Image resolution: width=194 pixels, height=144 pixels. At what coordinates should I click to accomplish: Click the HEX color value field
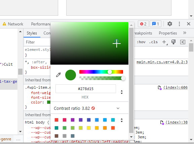[x=86, y=89]
